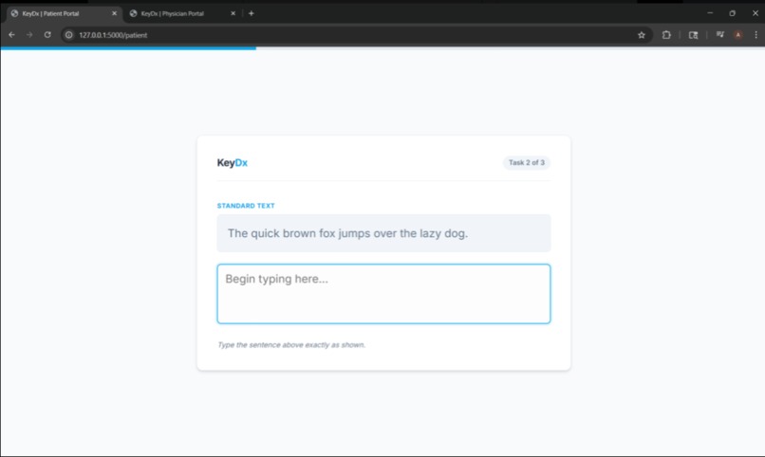Image resolution: width=765 pixels, height=457 pixels.
Task: Click the address bar URL 127.0.0.1:5000/patient
Action: [x=113, y=35]
